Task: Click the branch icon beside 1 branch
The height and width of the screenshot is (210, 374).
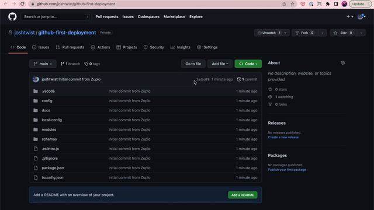Action: click(x=63, y=64)
